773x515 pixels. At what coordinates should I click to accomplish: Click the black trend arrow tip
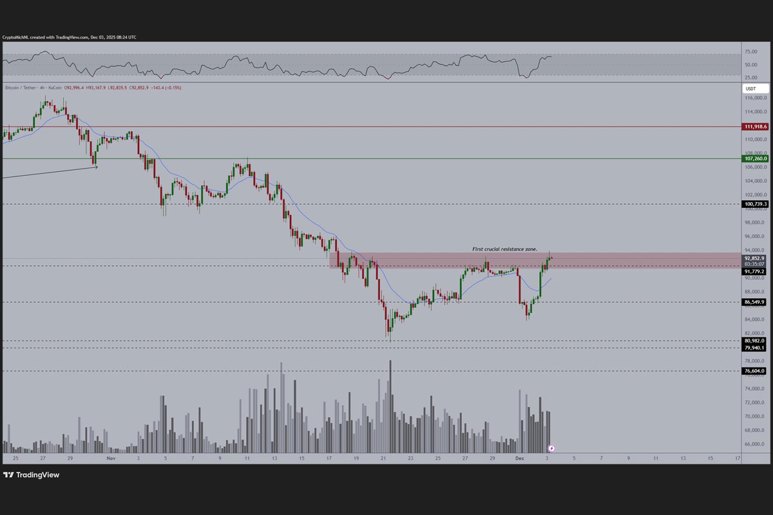click(x=97, y=167)
